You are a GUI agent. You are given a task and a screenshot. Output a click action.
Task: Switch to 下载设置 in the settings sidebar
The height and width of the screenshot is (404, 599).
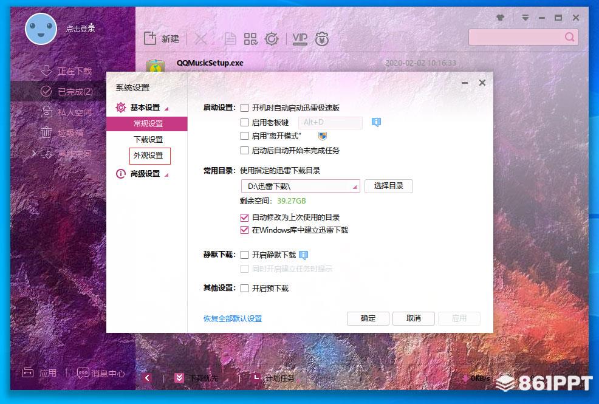click(x=149, y=140)
